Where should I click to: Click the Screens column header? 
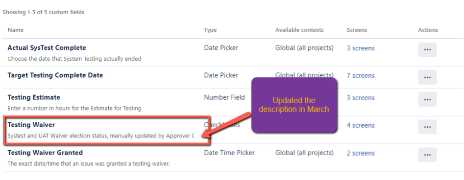[357, 30]
